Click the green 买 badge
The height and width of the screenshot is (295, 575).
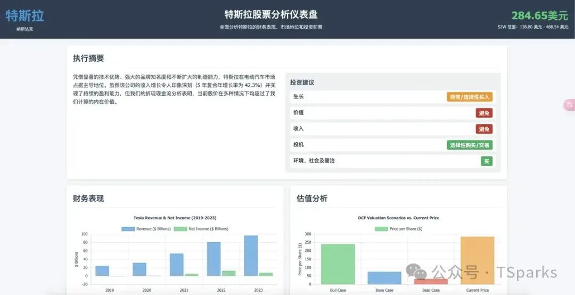[x=487, y=161]
